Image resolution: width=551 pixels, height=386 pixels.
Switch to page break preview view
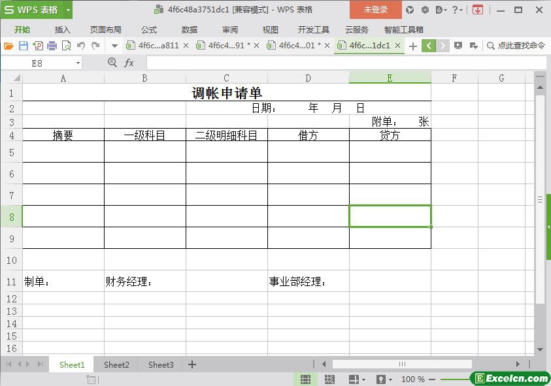329,379
